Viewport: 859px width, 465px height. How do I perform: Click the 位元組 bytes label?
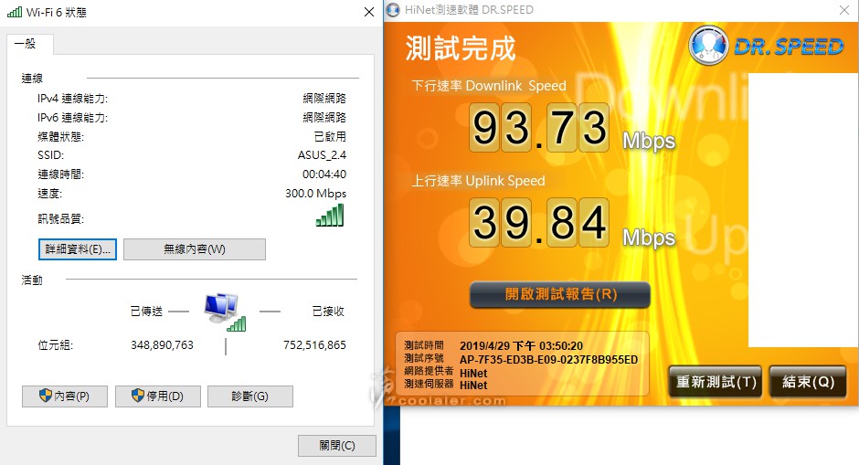(55, 345)
